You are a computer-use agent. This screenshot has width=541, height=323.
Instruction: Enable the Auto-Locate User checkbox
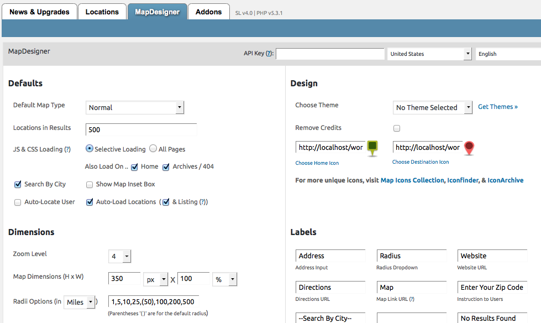(x=18, y=202)
